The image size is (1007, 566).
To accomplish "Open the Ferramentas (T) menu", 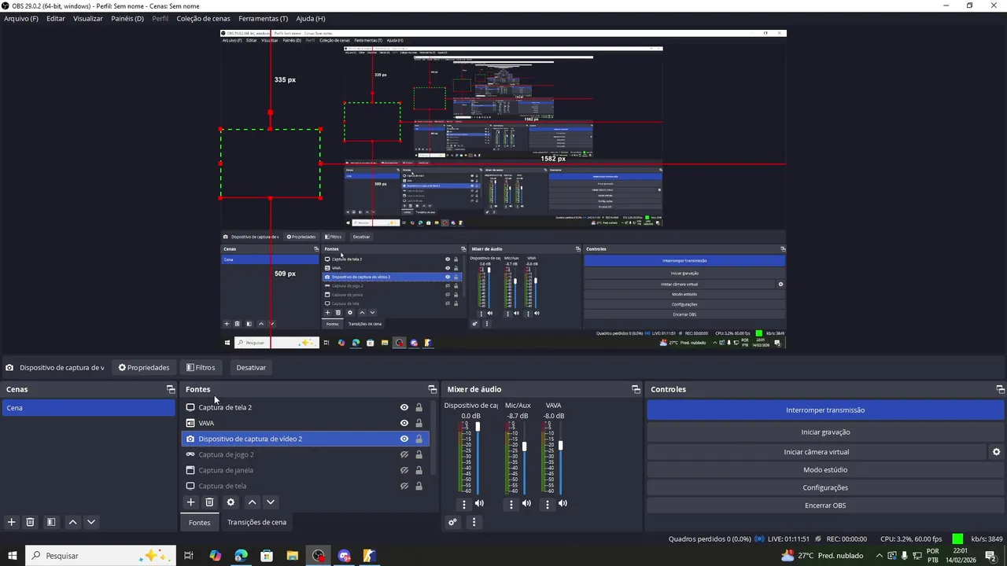I will point(264,18).
